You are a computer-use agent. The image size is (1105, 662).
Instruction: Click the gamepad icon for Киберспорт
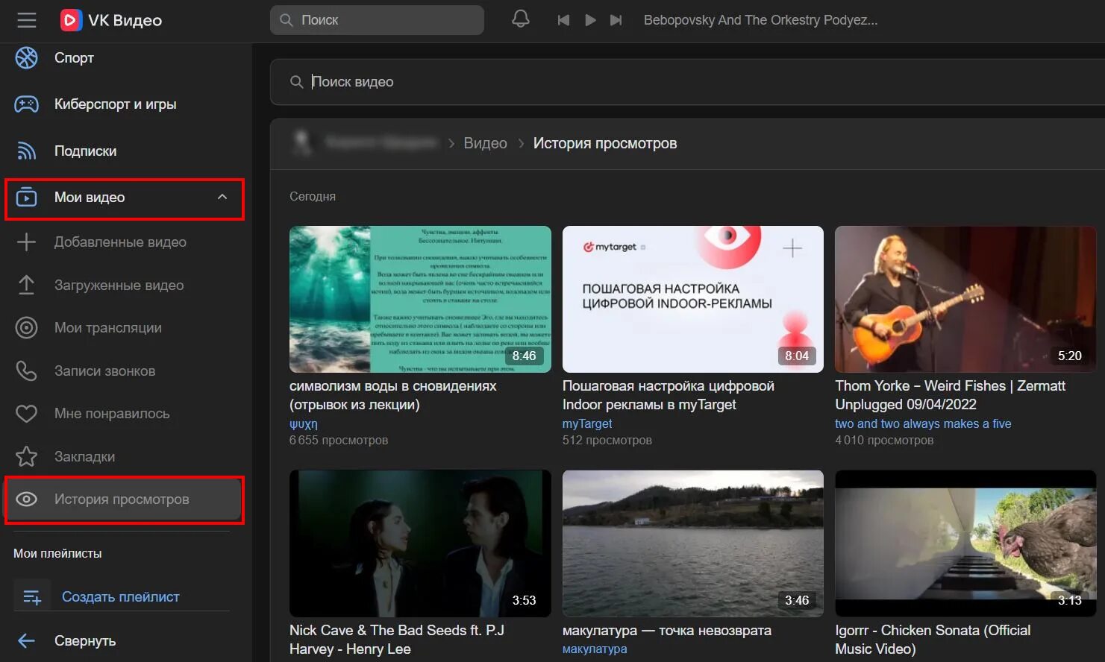click(x=27, y=104)
